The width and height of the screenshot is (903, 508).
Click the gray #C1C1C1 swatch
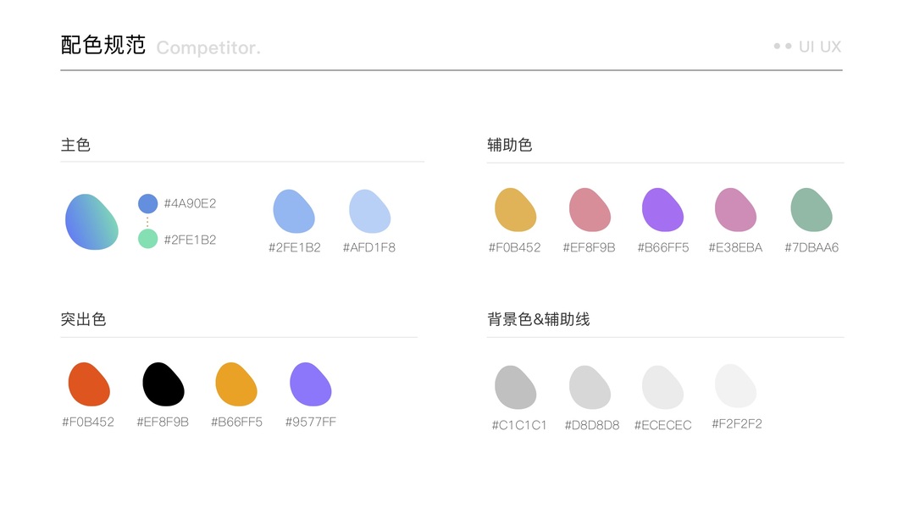point(516,387)
